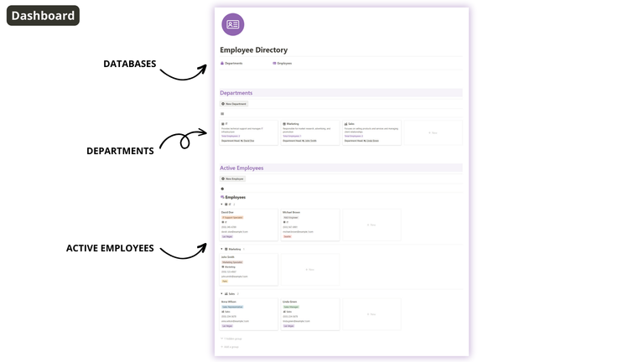
Task: Collapse the IT employee group
Action: pyautogui.click(x=221, y=204)
